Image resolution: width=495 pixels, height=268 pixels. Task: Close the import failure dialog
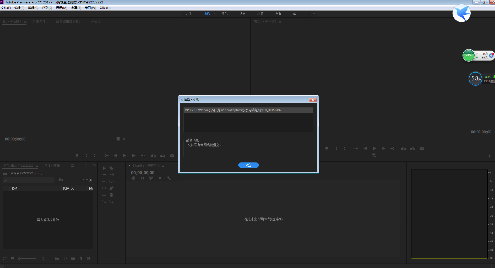313,100
